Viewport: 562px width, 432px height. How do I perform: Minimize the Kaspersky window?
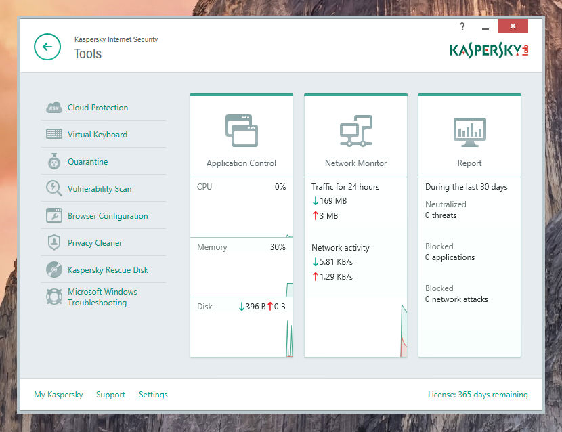tap(485, 28)
